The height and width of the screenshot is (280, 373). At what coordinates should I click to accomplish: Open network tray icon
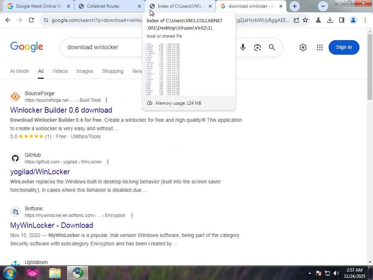pyautogui.click(x=327, y=273)
